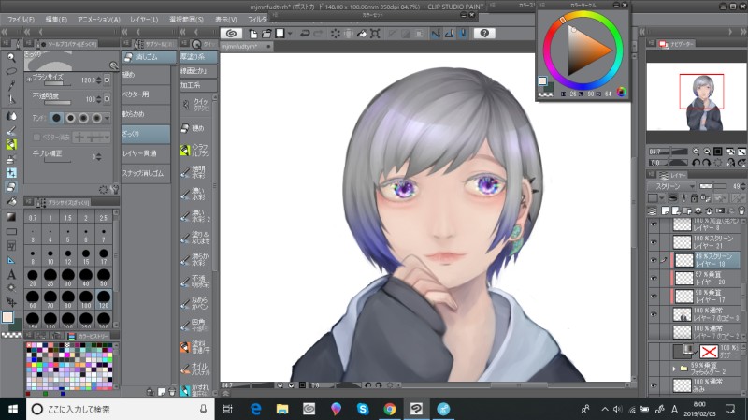Viewport: 748px width, 420px height.
Task: Select the magnifier zoom tool
Action: (x=11, y=55)
